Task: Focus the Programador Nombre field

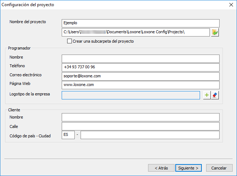Action: [x=140, y=59]
